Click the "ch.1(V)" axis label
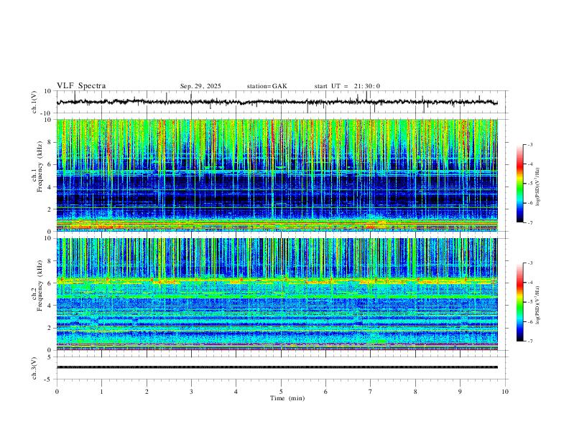This screenshot has height=439, width=569. click(34, 102)
